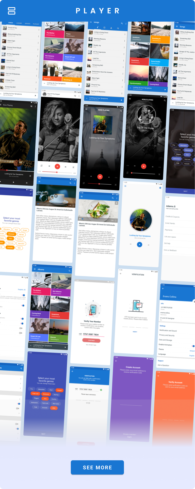Viewport: 195px width, 489px height.
Task: Select Alternative genre chip on dark screen
Action: (x=184, y=145)
